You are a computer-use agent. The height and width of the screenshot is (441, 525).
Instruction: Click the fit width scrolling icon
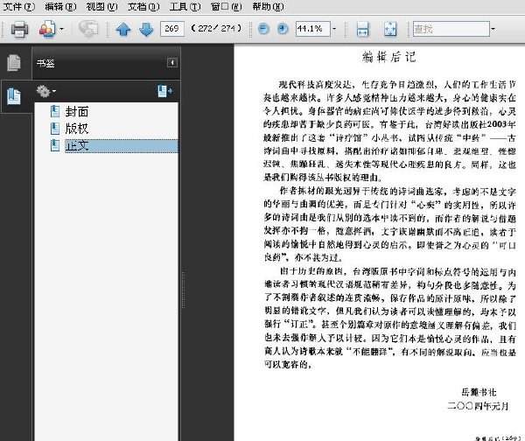[x=362, y=29]
